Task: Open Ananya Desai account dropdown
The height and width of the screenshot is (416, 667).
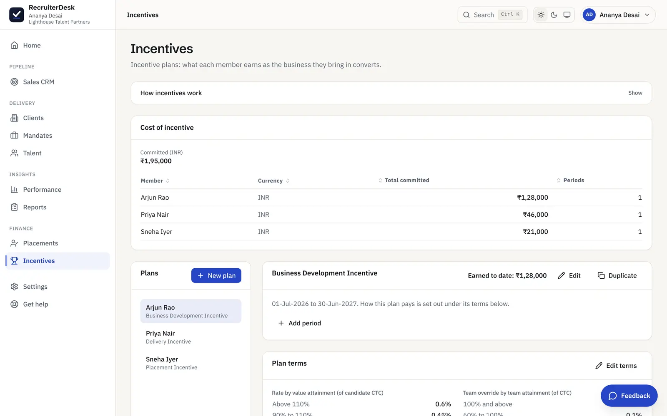Action: tap(618, 15)
